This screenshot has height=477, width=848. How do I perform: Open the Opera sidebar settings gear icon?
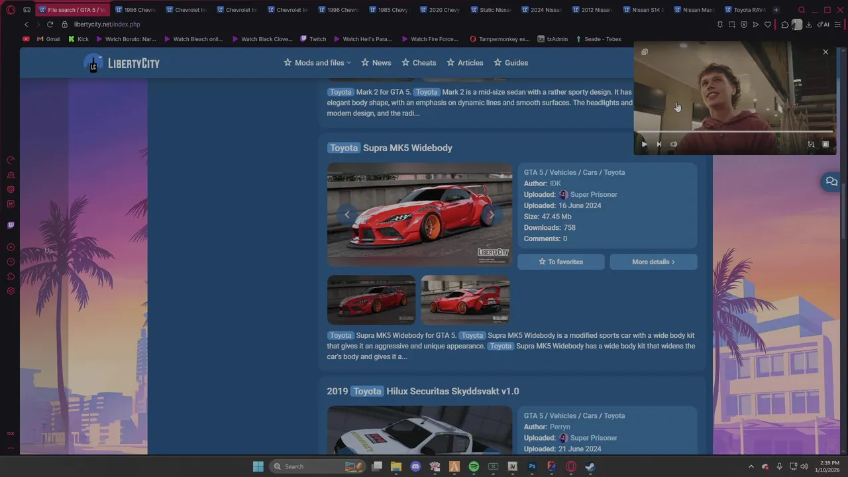tap(11, 291)
